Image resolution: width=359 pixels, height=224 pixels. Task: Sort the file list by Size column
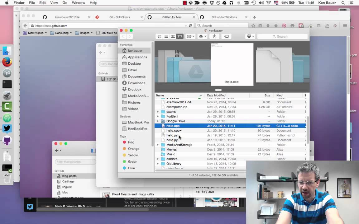pos(261,95)
